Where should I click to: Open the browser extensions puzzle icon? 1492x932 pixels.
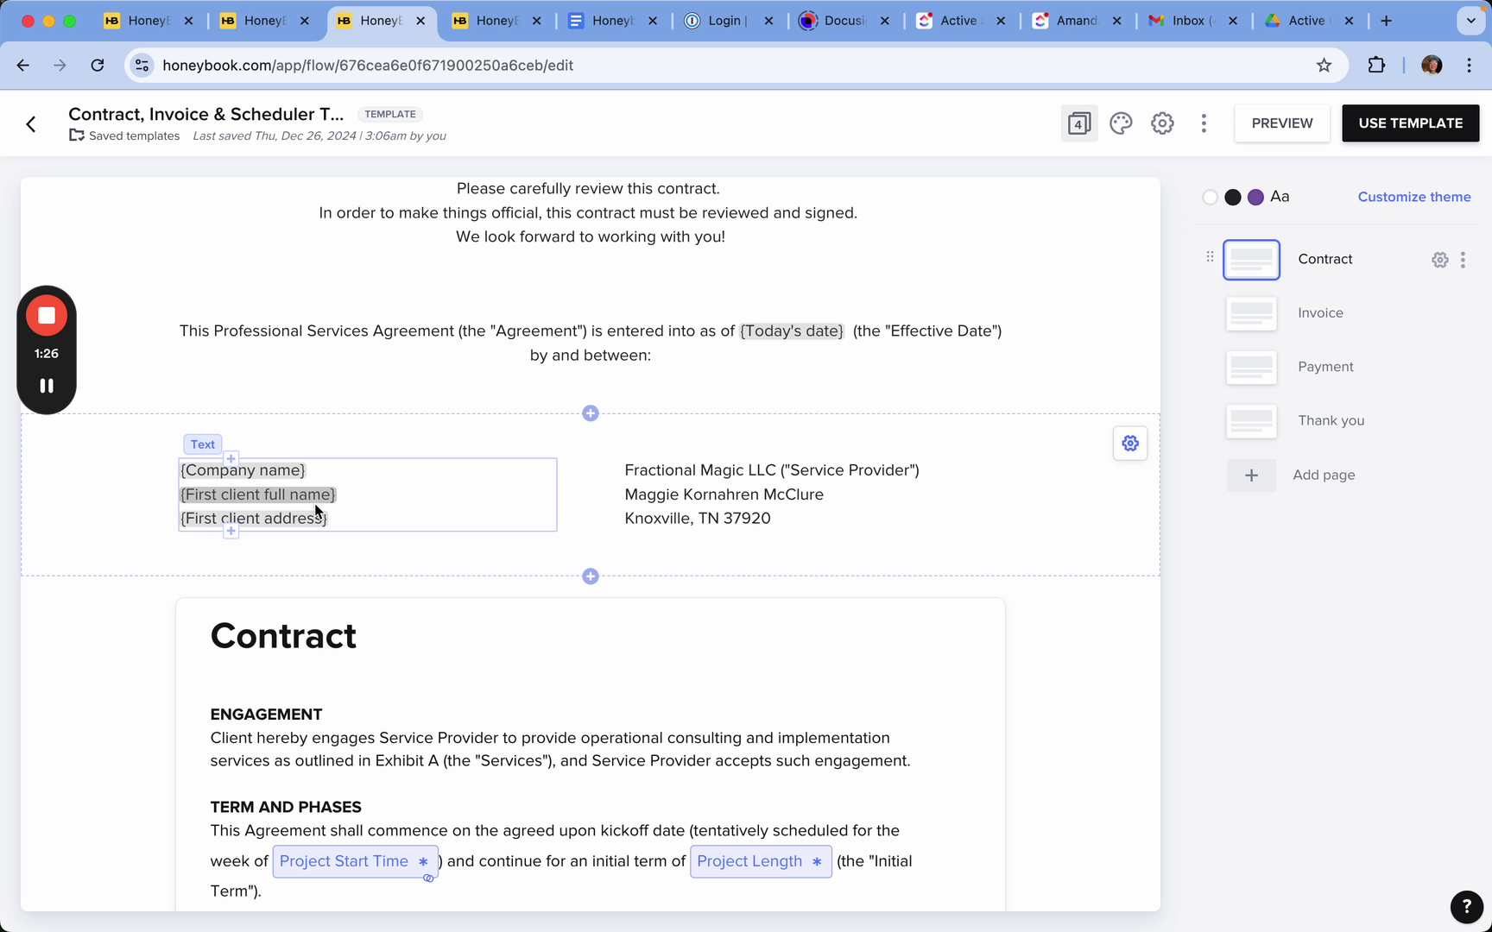1376,66
